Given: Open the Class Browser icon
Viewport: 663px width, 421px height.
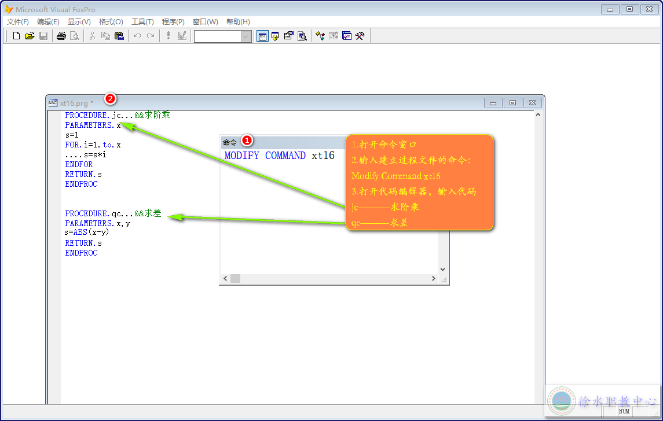Looking at the screenshot, I should click(x=320, y=36).
